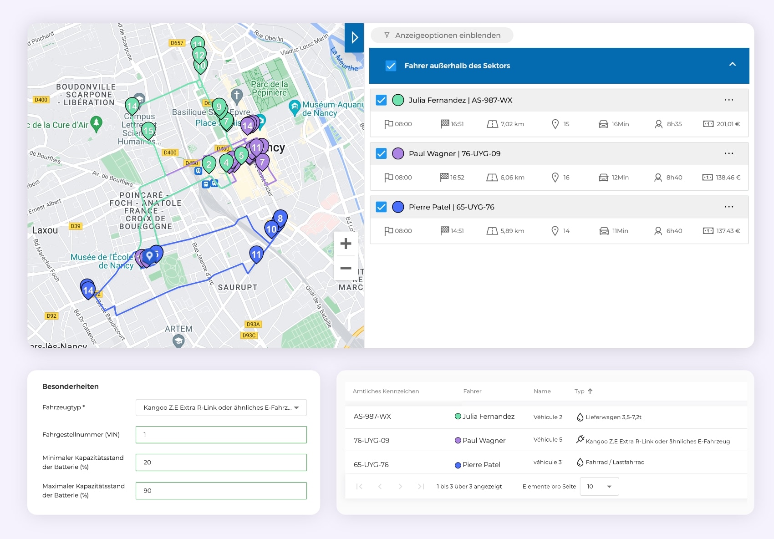Screen dimensions: 774x539
Task: Toggle the Julia Fernandez route checkbox
Action: tap(381, 100)
